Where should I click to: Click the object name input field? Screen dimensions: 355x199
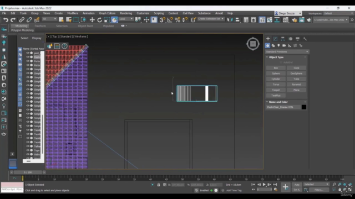click(283, 107)
